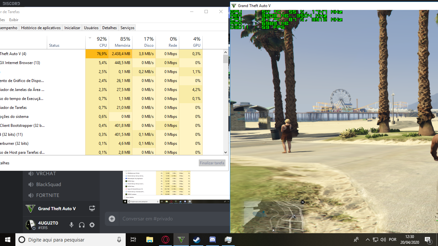Click the Discord #1315 user tag
The height and width of the screenshot is (246, 438).
43,228
